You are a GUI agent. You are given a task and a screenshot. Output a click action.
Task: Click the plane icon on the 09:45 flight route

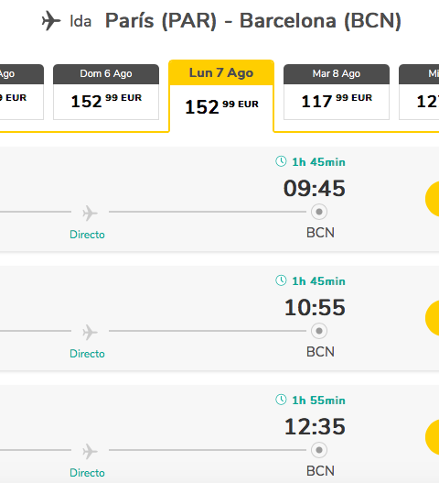90,213
